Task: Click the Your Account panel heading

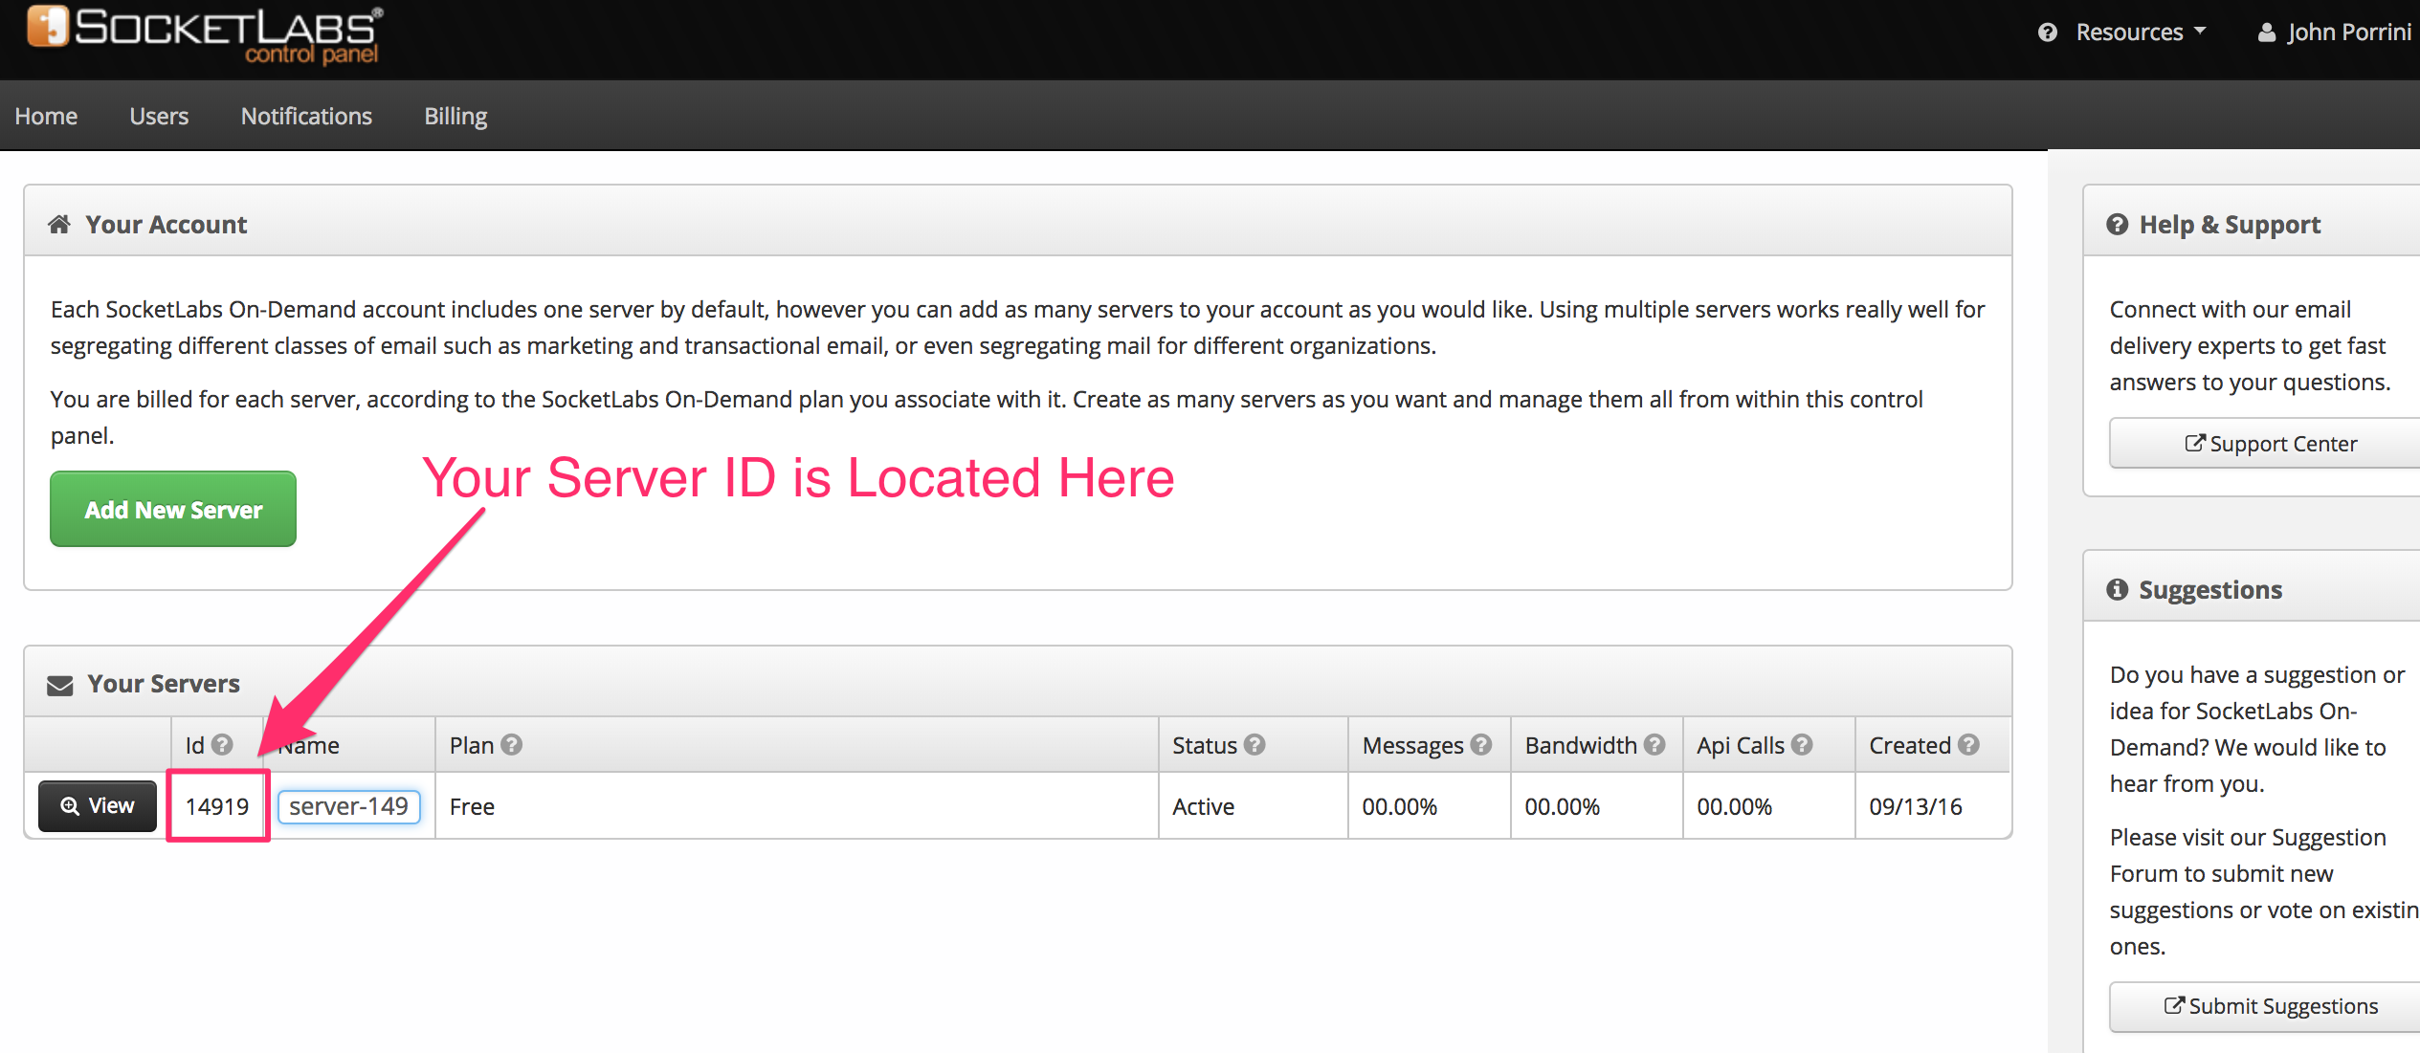Action: (x=167, y=224)
